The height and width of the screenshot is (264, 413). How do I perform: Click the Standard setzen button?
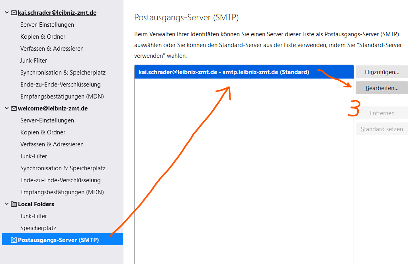coord(382,129)
